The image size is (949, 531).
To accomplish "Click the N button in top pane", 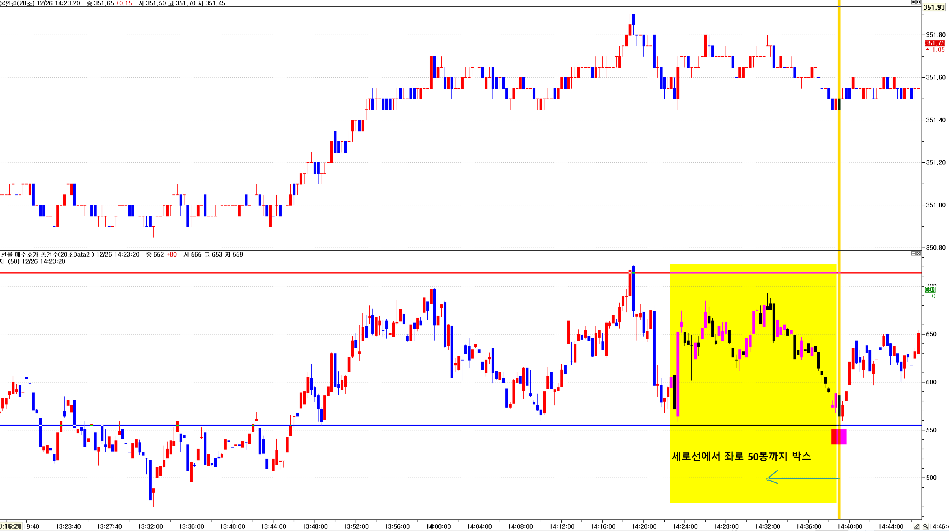I will pos(914,2).
